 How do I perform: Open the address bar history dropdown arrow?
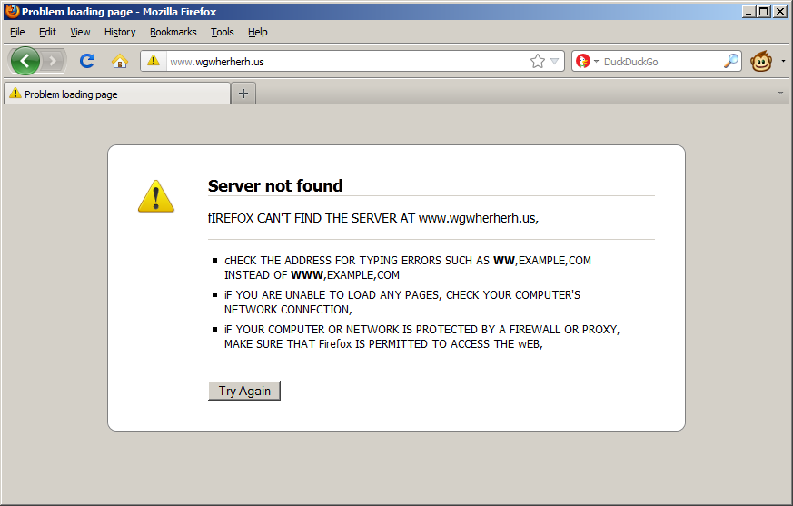tap(554, 61)
